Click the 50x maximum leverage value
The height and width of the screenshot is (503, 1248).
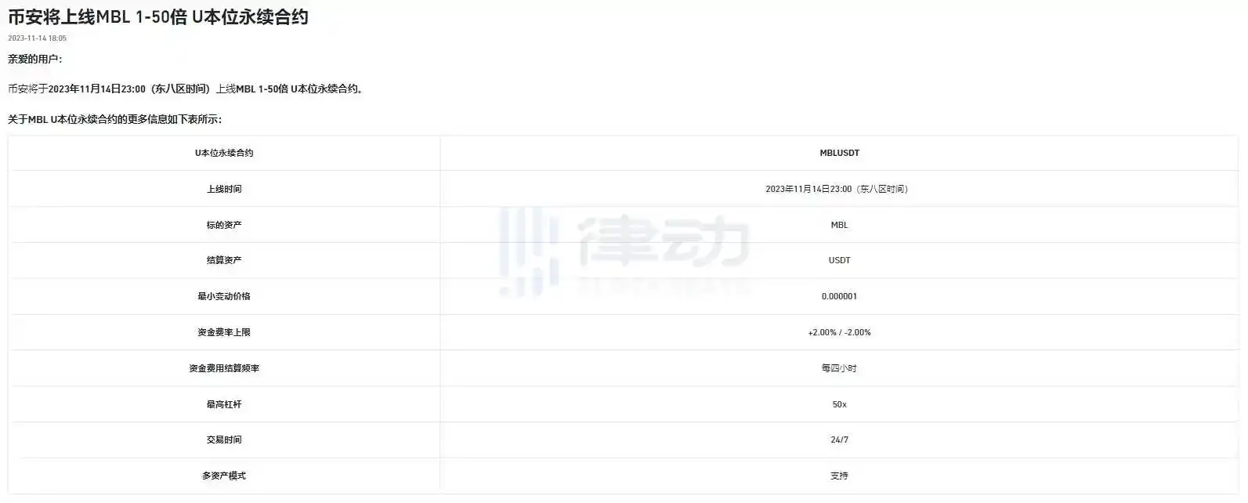839,405
